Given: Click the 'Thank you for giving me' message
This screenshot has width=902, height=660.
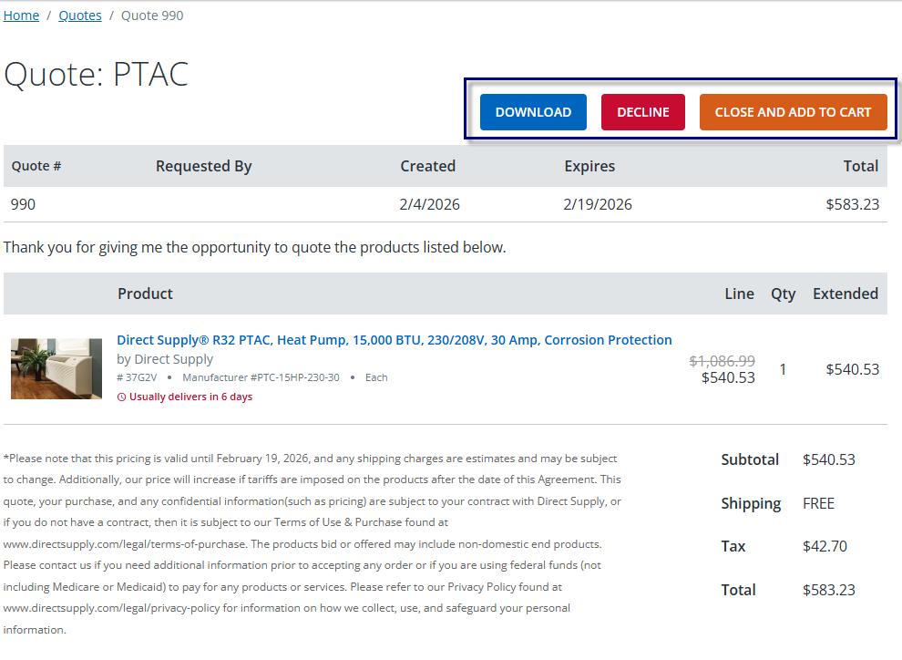Looking at the screenshot, I should (x=255, y=247).
